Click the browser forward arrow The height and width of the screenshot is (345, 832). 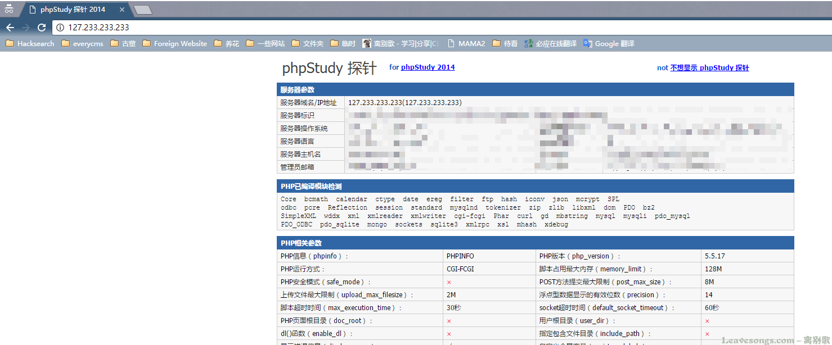tap(25, 27)
